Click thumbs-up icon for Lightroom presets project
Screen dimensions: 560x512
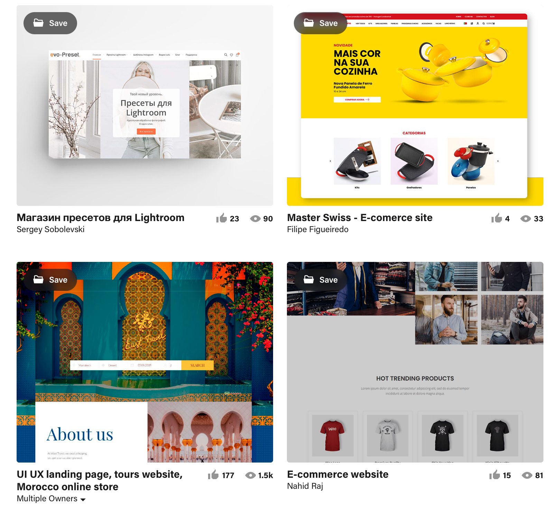pos(222,218)
